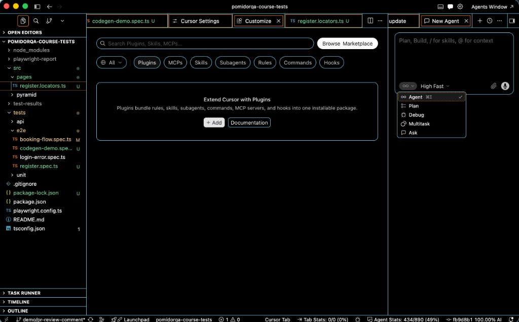Filter by MCPs pill
Viewport: 519px width, 322px height.
click(x=175, y=62)
